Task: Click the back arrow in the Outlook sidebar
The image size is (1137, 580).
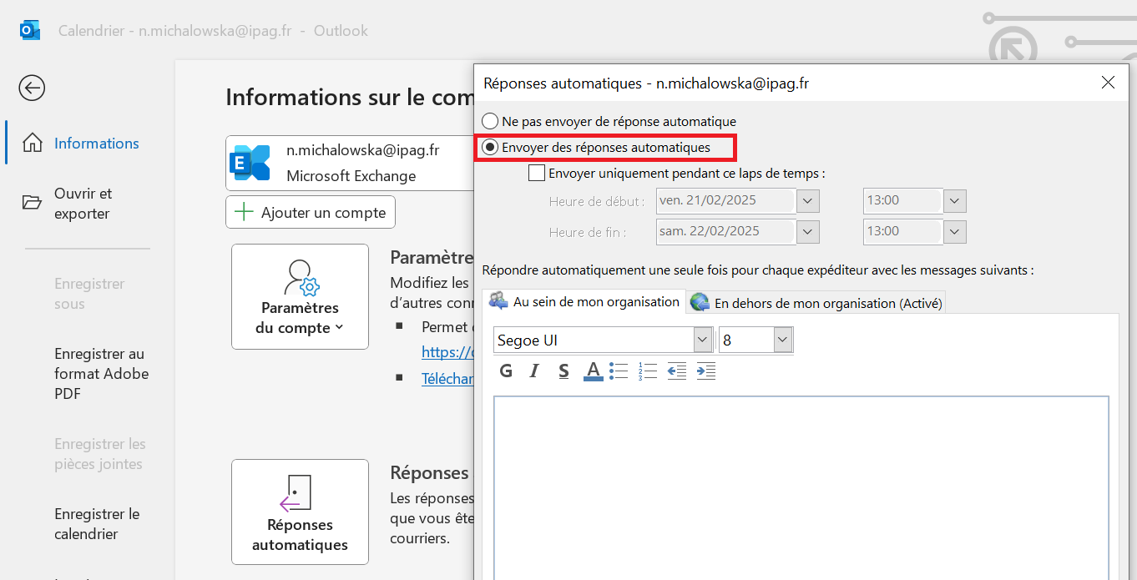Action: point(32,88)
